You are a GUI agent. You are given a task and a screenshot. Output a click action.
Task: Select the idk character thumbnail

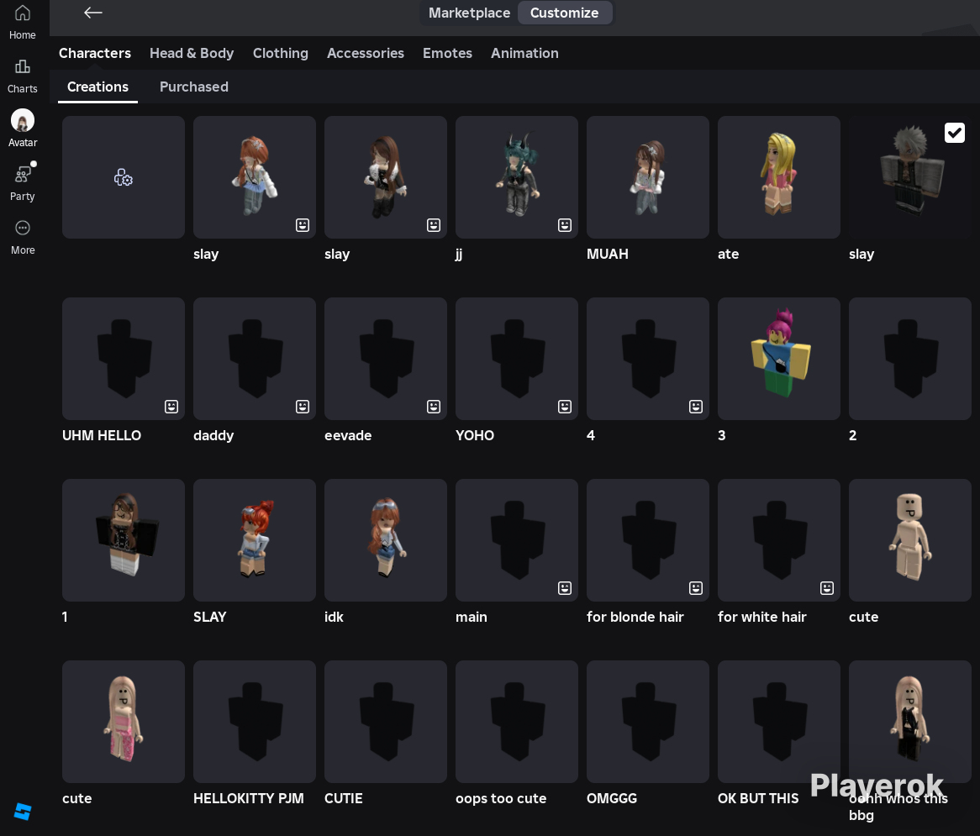click(386, 540)
